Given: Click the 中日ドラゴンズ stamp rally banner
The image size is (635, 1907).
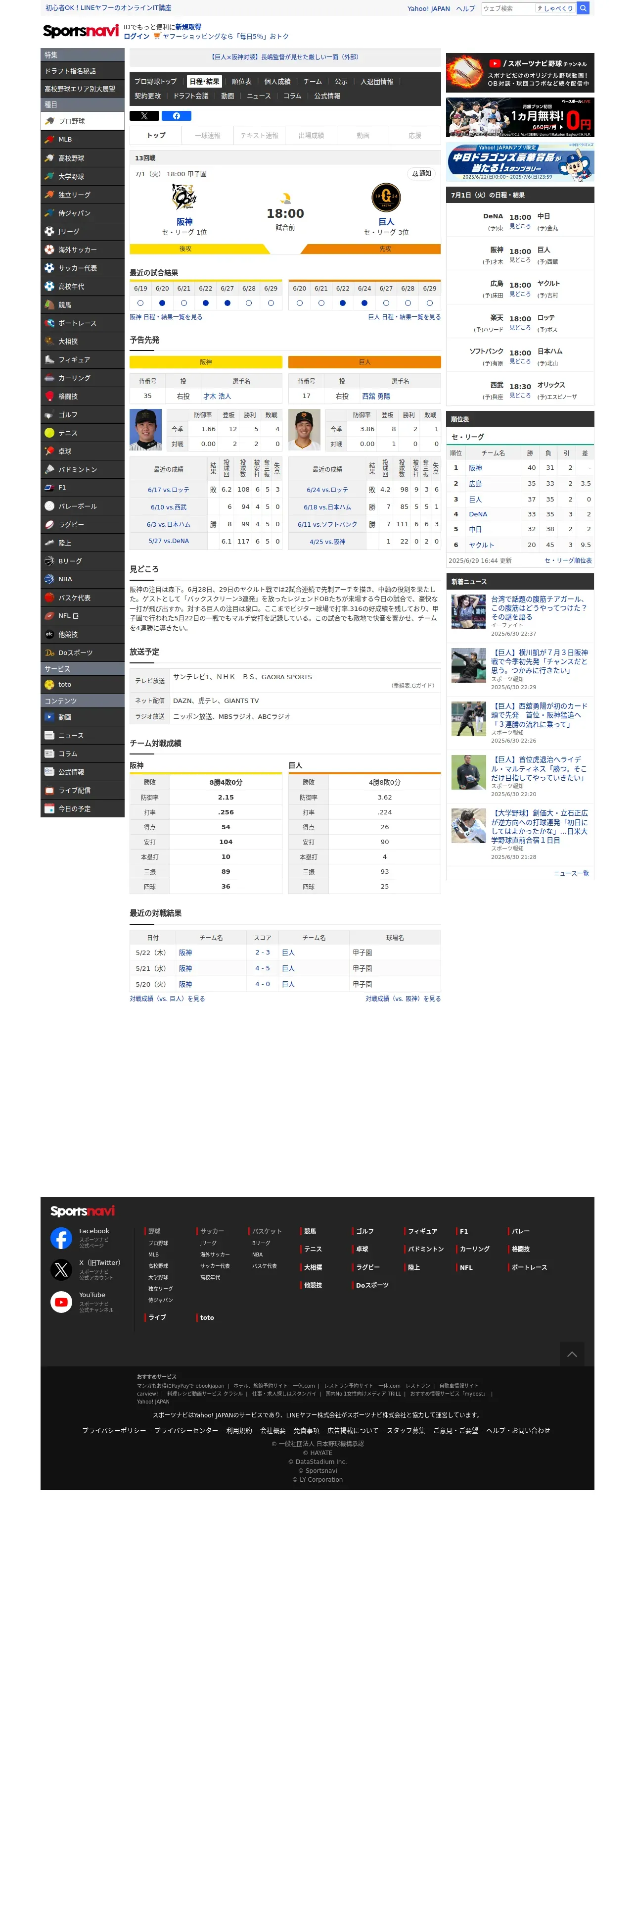Looking at the screenshot, I should [x=520, y=162].
